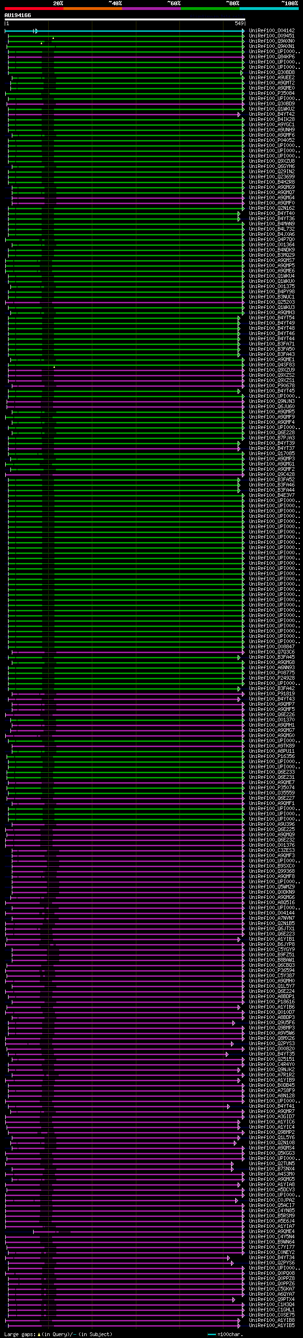
Task: Select the UniRef100_Q99368 label
Action: point(272,871)
